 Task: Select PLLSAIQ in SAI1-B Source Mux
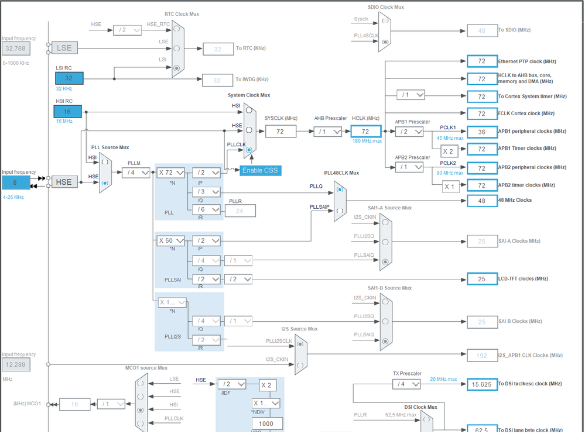coord(386,340)
